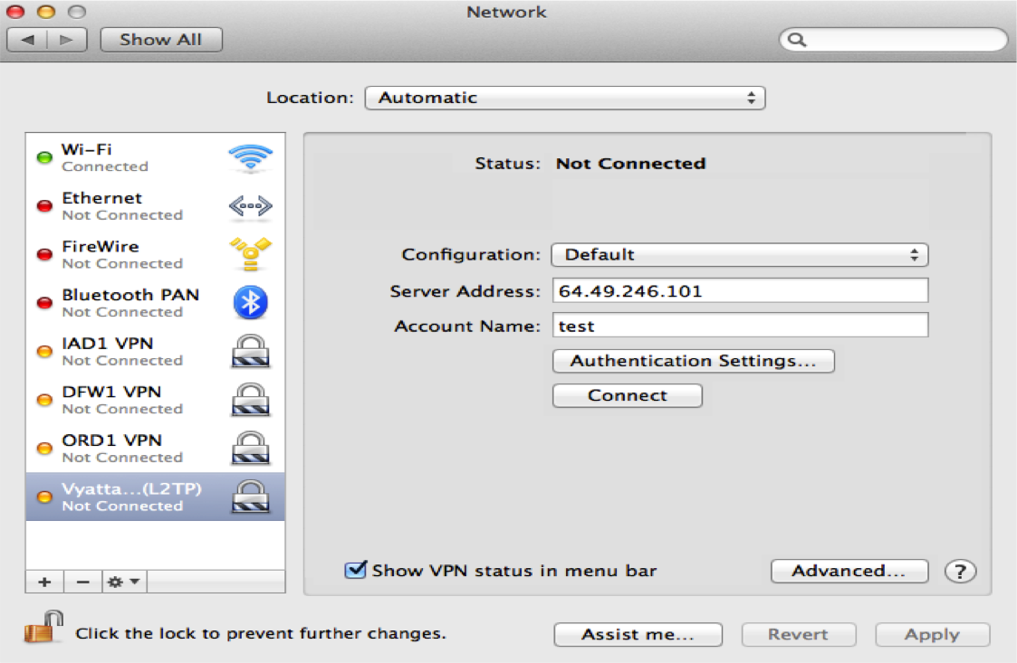The width and height of the screenshot is (1017, 663).
Task: Open the Location Automatic dropdown
Action: 565,98
